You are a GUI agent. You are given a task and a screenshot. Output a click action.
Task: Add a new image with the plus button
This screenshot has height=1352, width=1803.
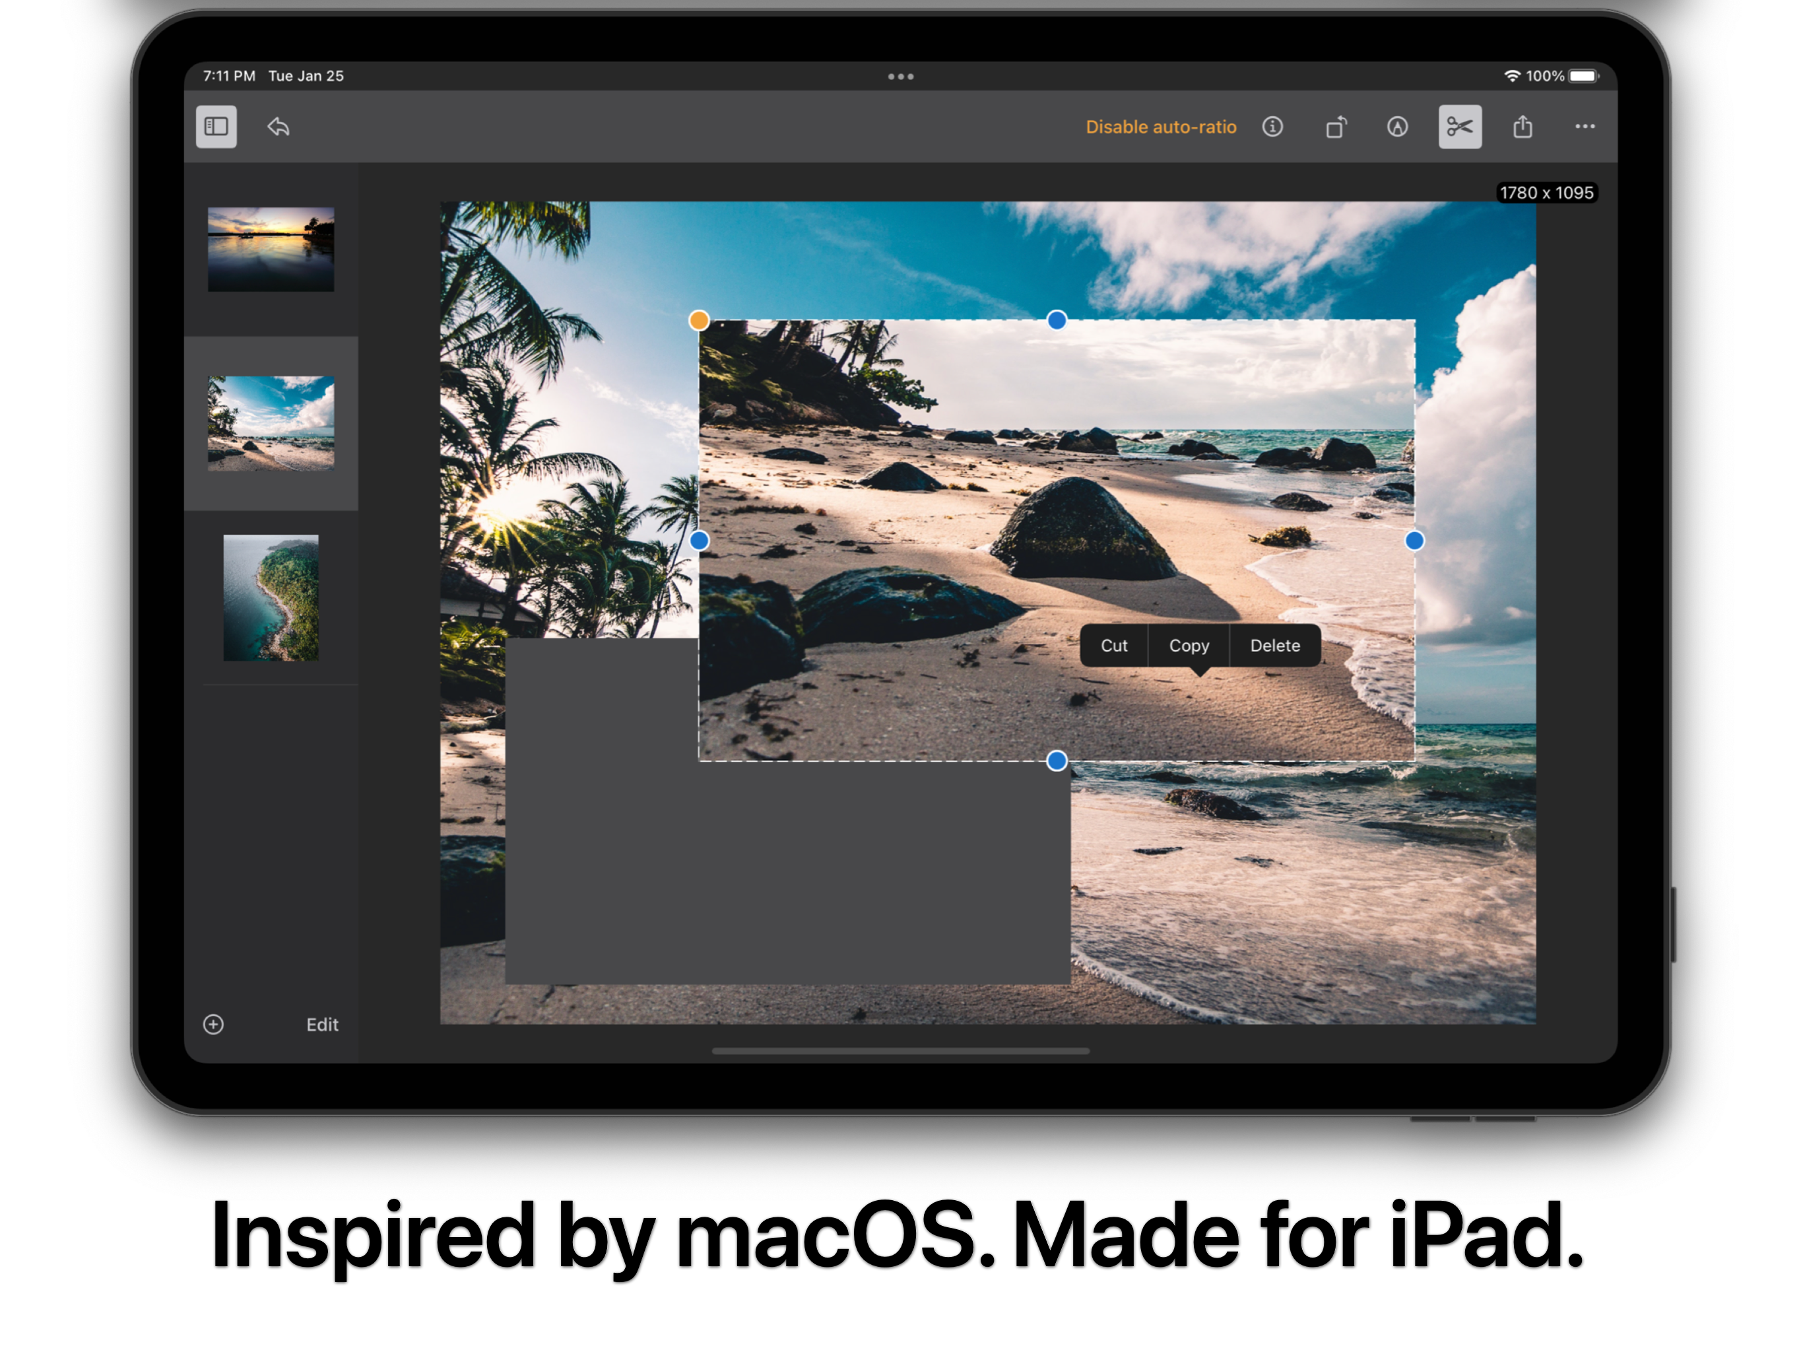point(214,1024)
